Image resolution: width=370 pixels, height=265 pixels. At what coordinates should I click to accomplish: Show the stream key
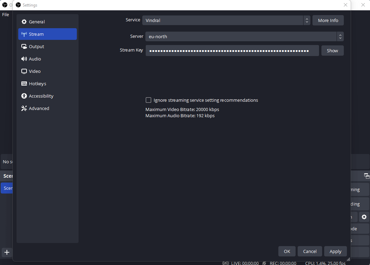click(x=332, y=51)
